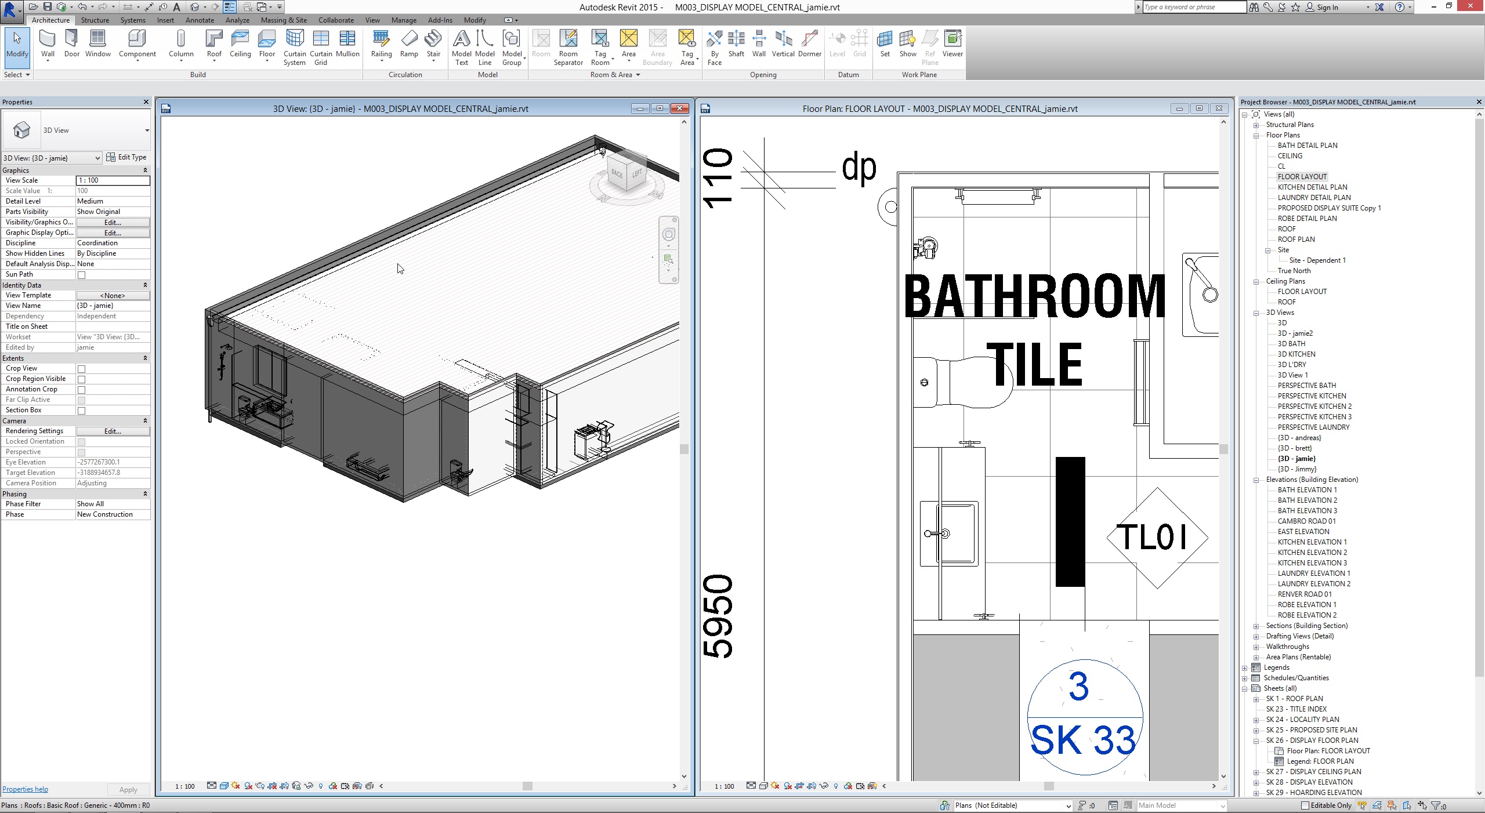Open the Massing & Site tab
This screenshot has width=1485, height=813.
[284, 20]
